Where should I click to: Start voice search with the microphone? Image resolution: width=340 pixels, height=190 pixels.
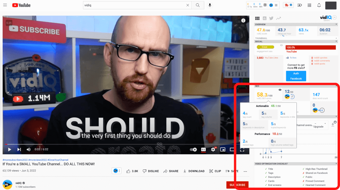[x=210, y=5]
